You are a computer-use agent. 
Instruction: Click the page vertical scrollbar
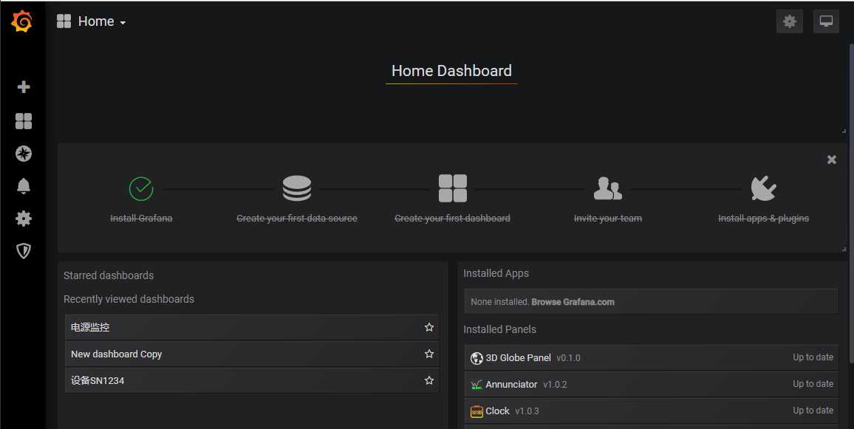tap(851, 204)
